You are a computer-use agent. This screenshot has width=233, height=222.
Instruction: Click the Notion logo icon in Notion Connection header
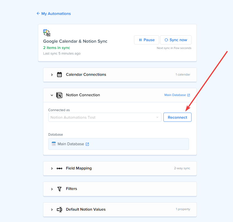(59, 95)
